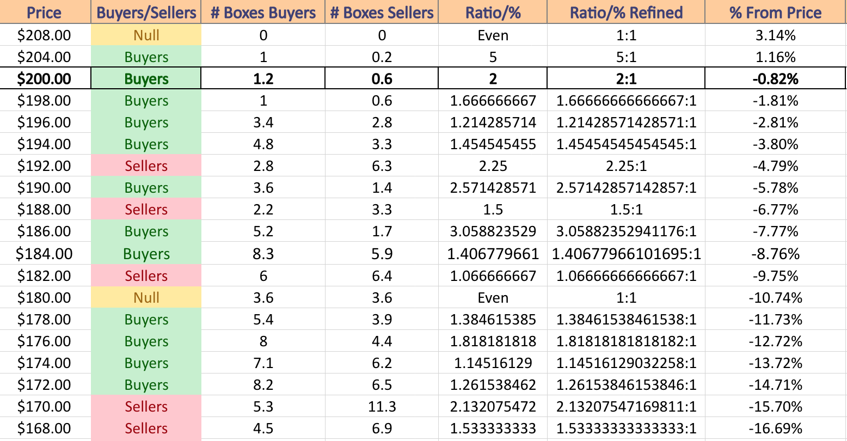The height and width of the screenshot is (441, 847).
Task: Click the 1.533333333 ratio cell
Action: pyautogui.click(x=493, y=428)
